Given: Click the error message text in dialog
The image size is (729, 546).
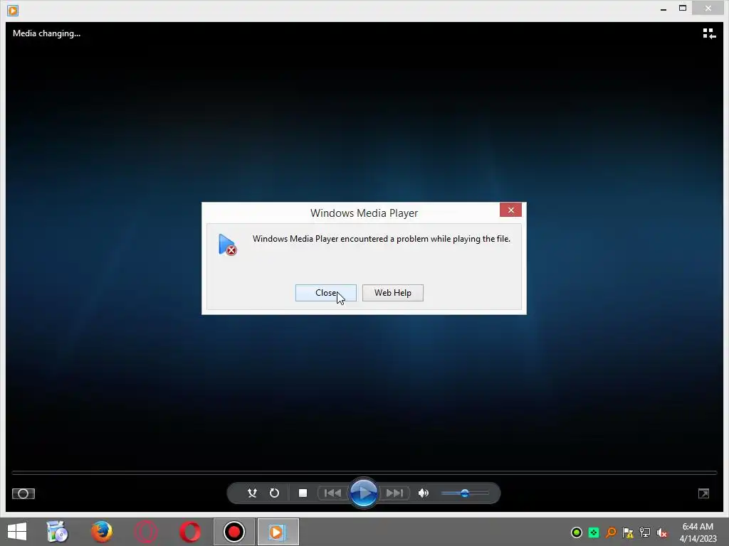Looking at the screenshot, I should pyautogui.click(x=382, y=239).
